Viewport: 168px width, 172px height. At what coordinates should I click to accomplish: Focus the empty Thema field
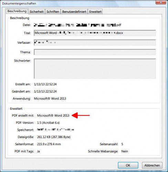(x=95, y=52)
